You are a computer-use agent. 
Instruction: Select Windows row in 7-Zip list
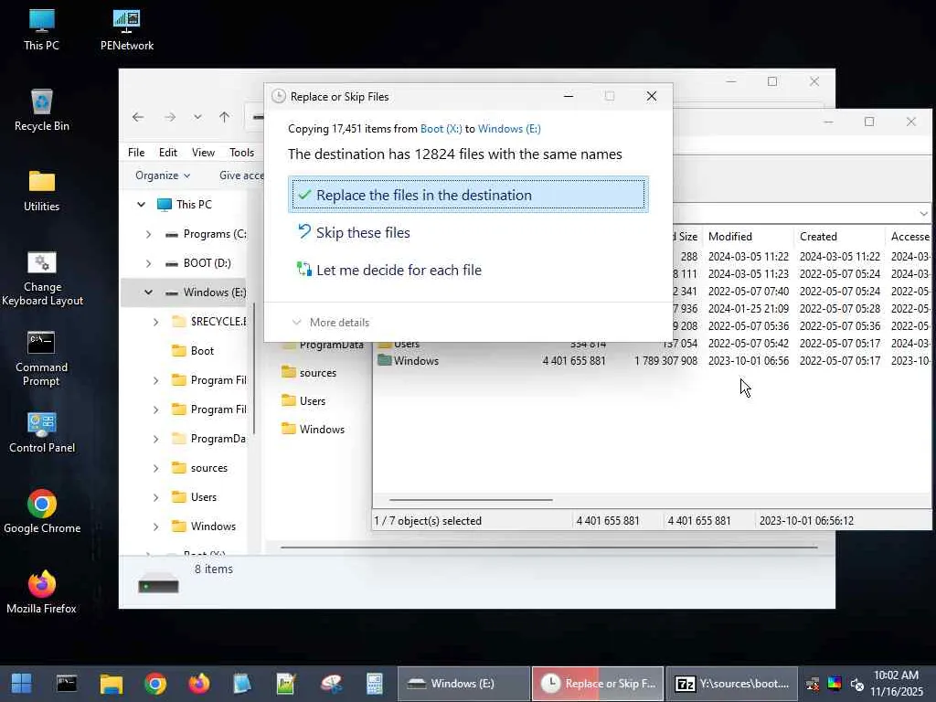pyautogui.click(x=652, y=360)
